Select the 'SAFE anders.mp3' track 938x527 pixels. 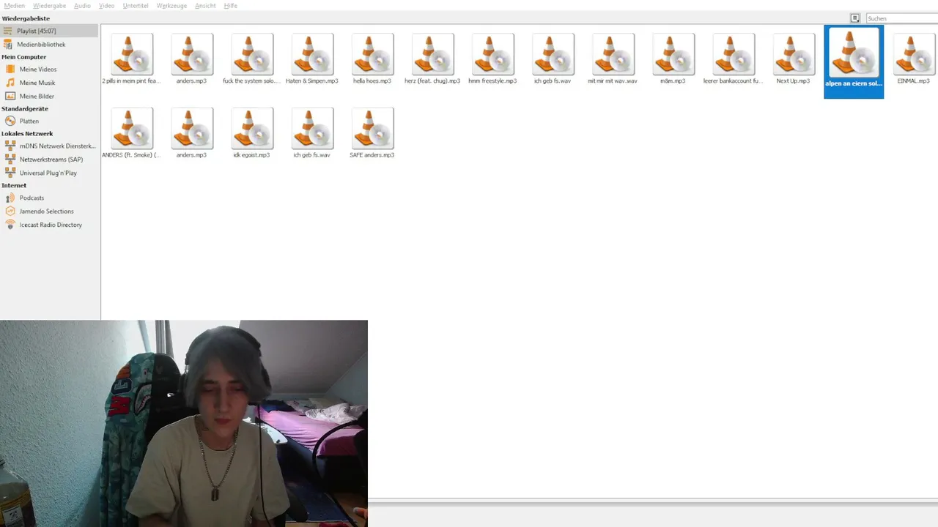[372, 132]
